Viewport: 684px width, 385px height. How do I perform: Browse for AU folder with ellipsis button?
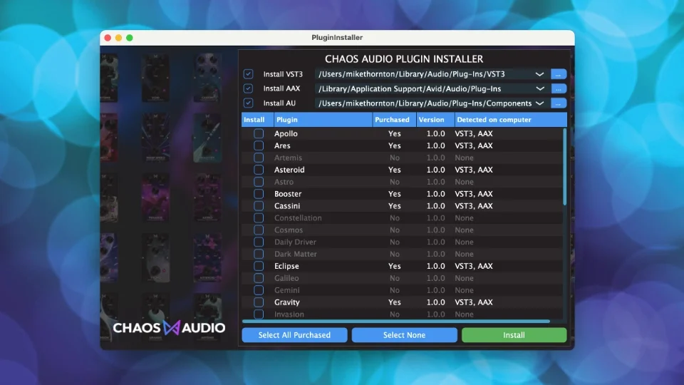click(559, 103)
